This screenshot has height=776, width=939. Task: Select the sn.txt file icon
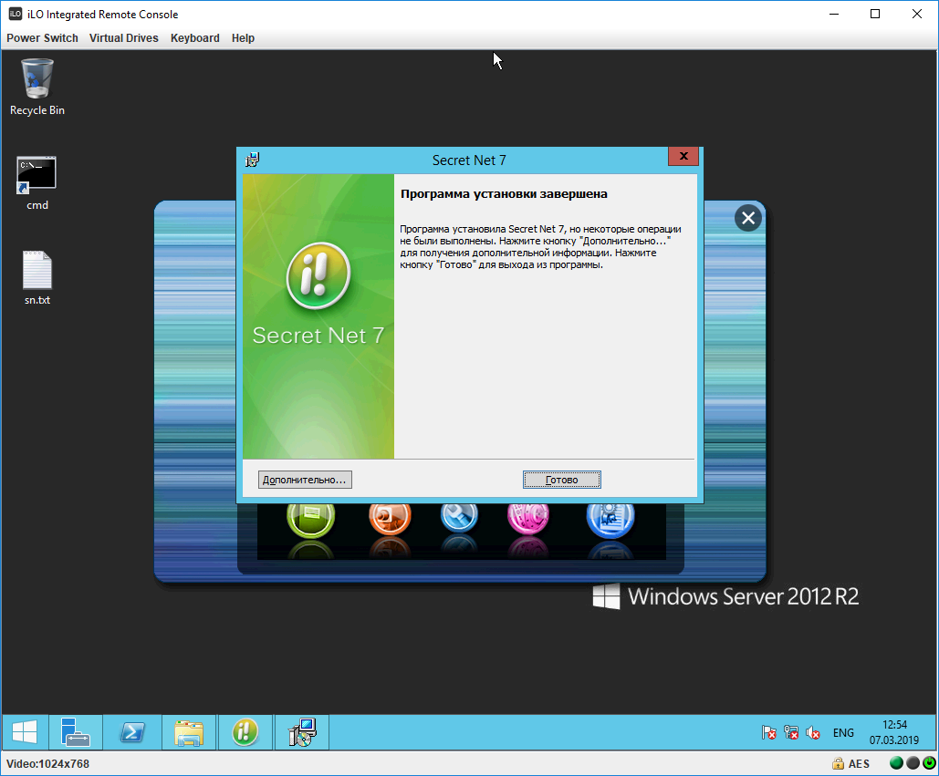(37, 277)
